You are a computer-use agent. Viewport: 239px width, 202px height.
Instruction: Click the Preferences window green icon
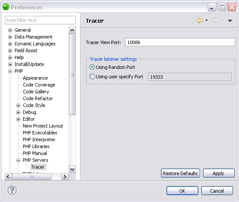(6, 7)
